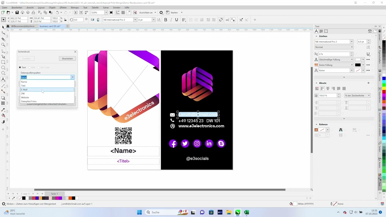Click the Import icon in toolbar
The height and width of the screenshot is (217, 386).
76,12
